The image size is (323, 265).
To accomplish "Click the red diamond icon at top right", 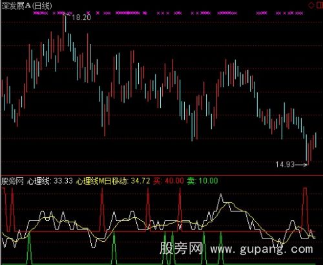I will click(x=311, y=5).
